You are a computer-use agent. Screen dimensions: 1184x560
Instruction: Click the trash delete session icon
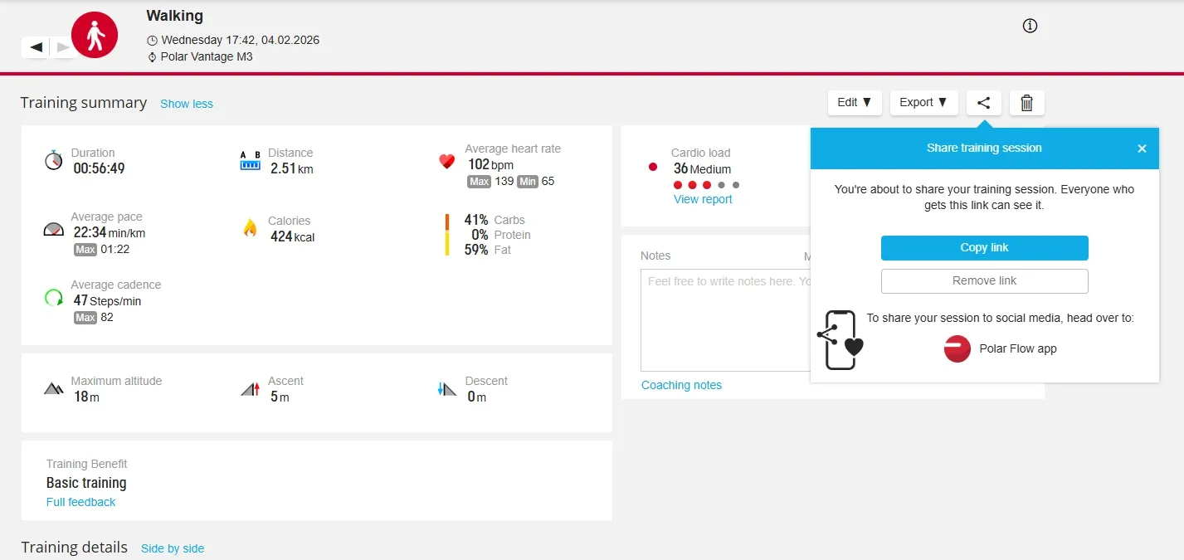pos(1026,103)
